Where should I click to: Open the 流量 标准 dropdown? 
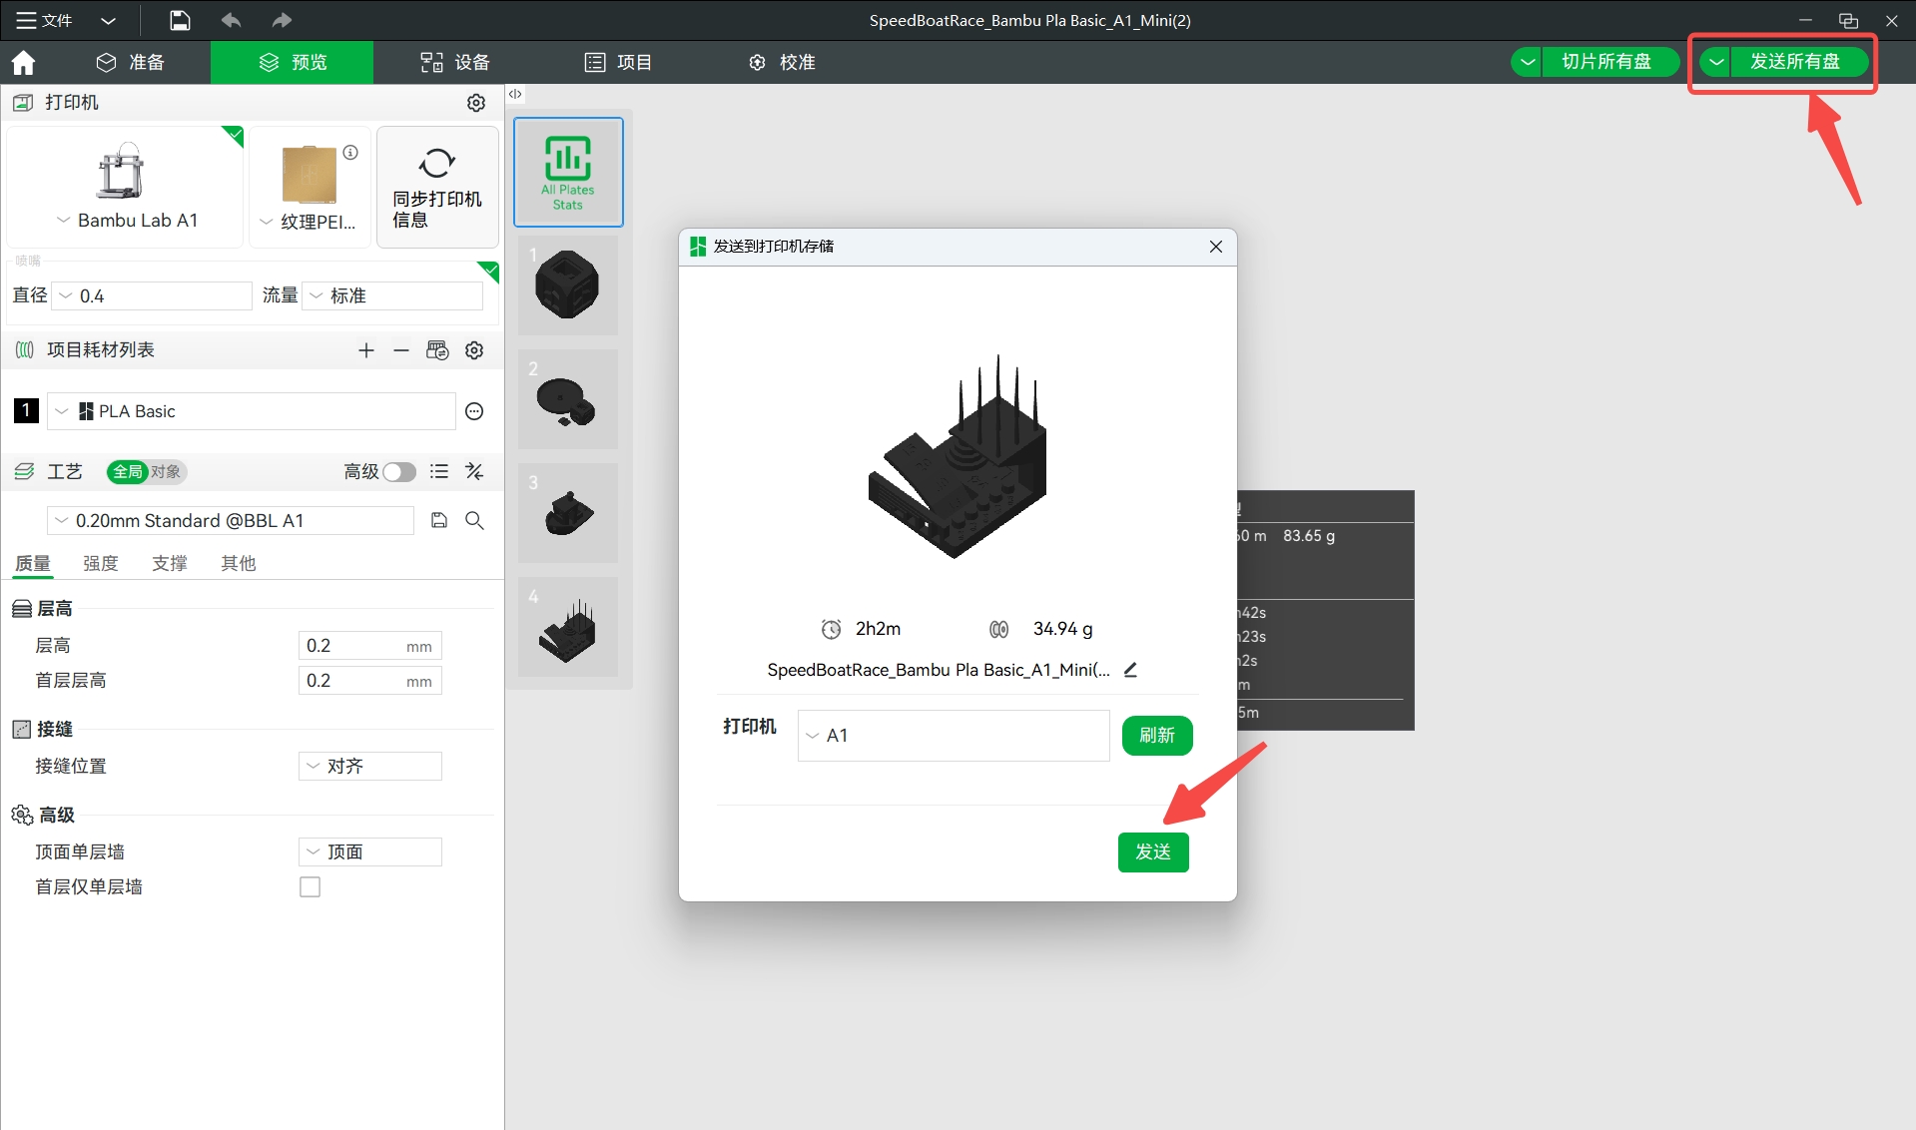click(x=392, y=295)
